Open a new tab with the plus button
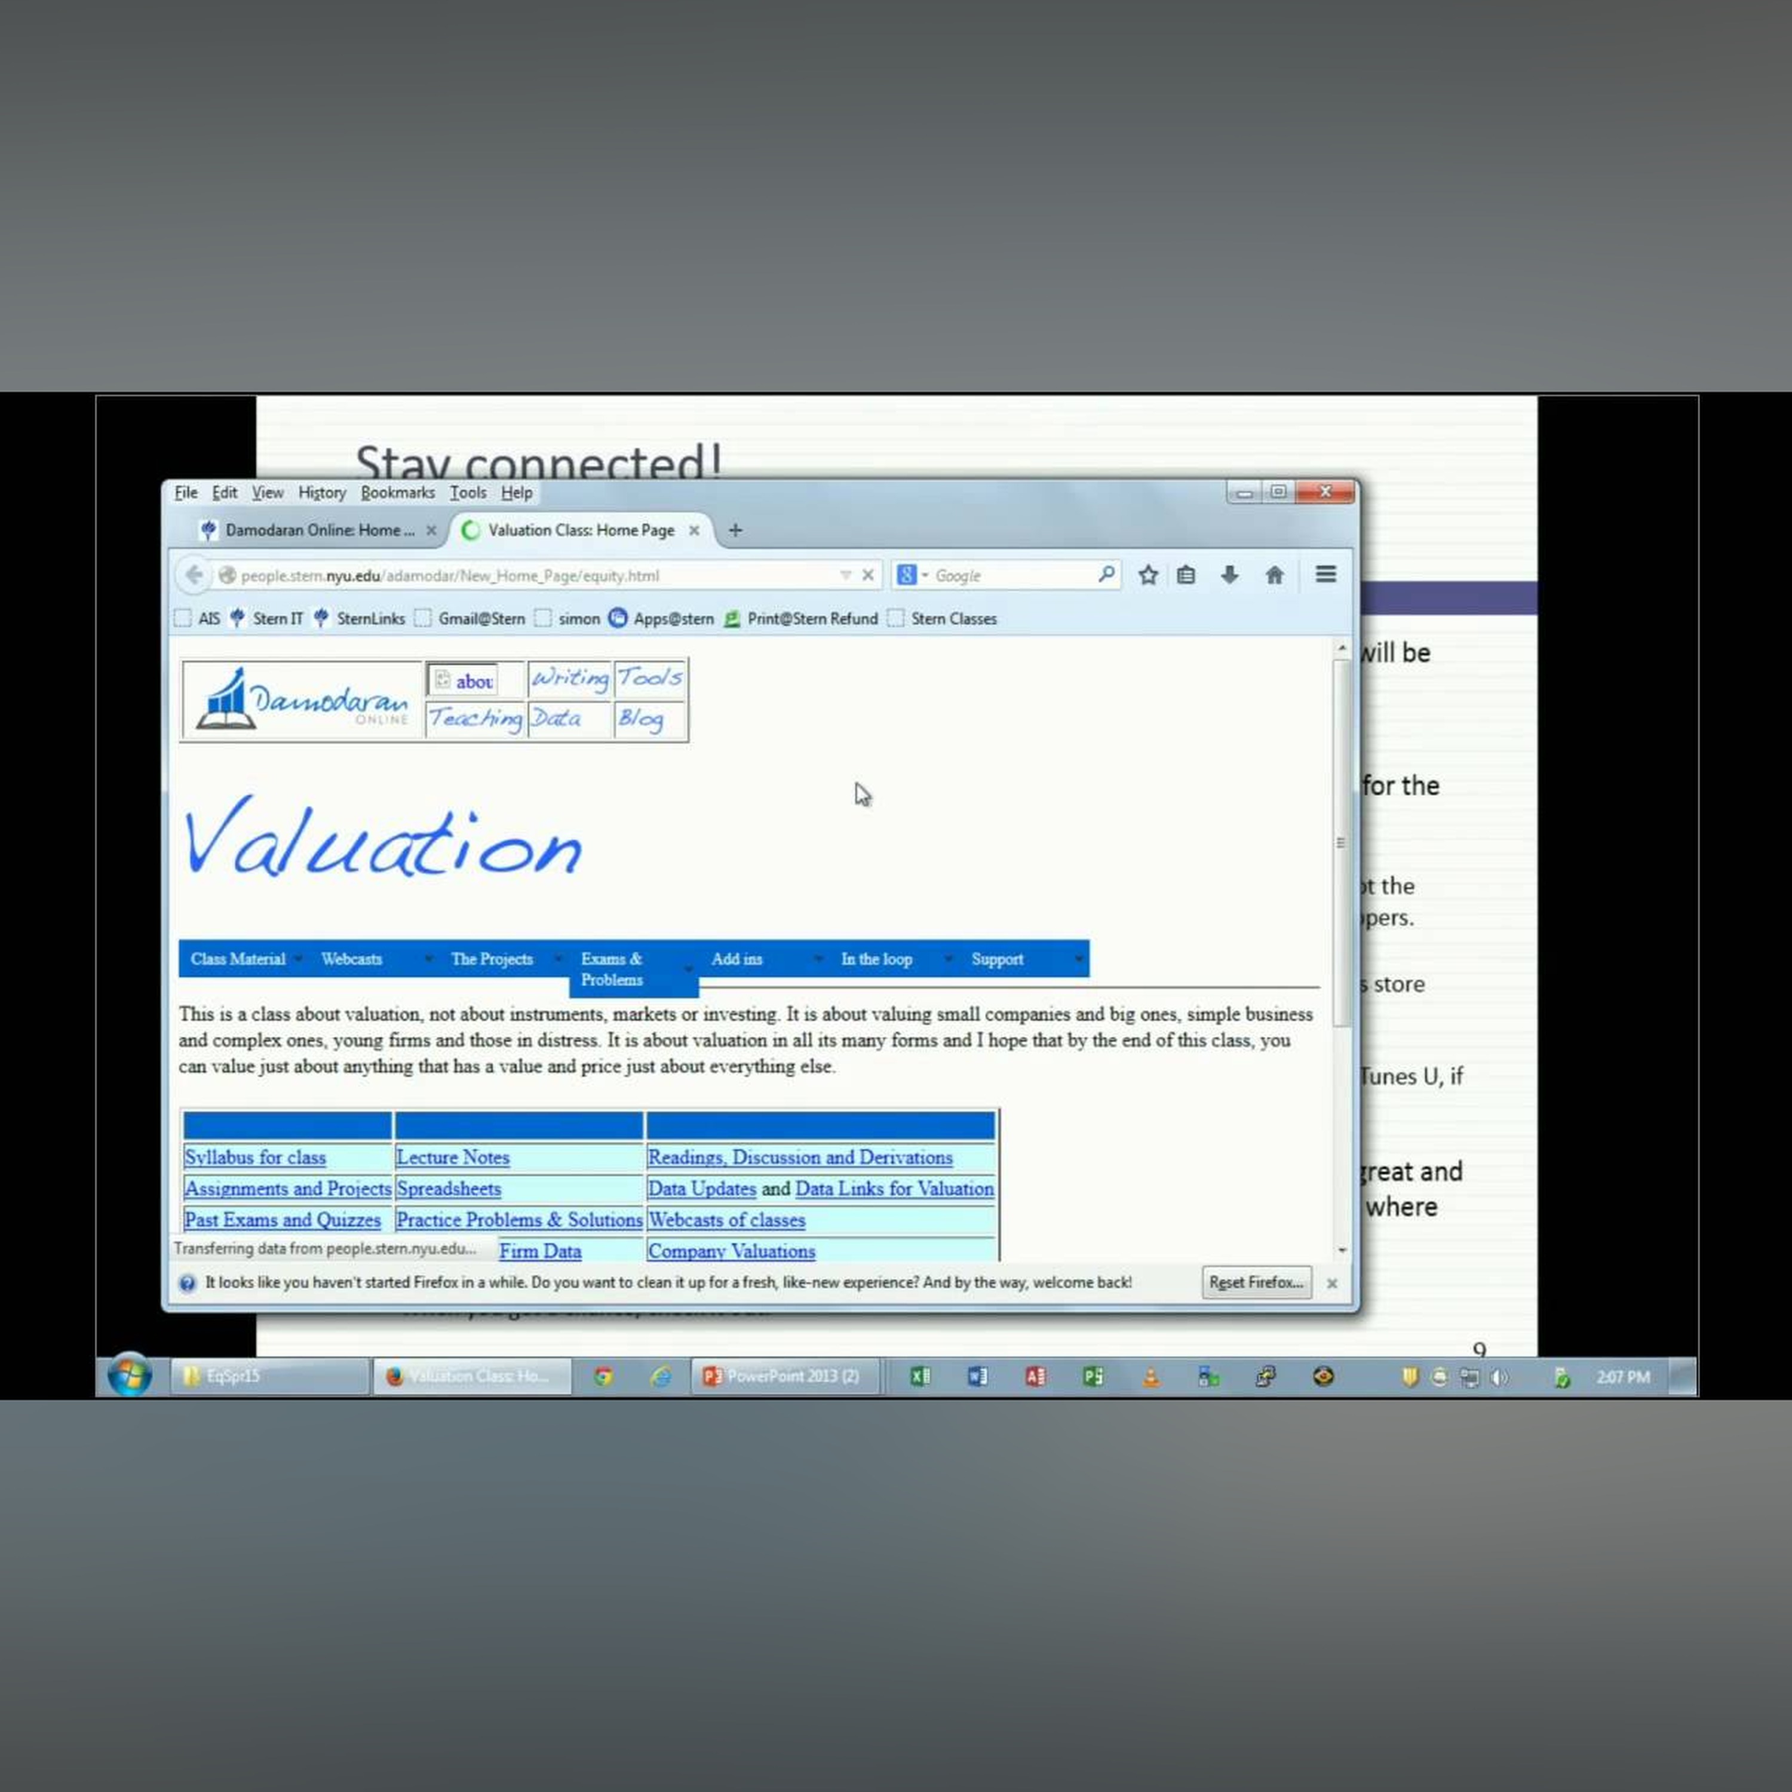This screenshot has width=1792, height=1792. point(735,530)
